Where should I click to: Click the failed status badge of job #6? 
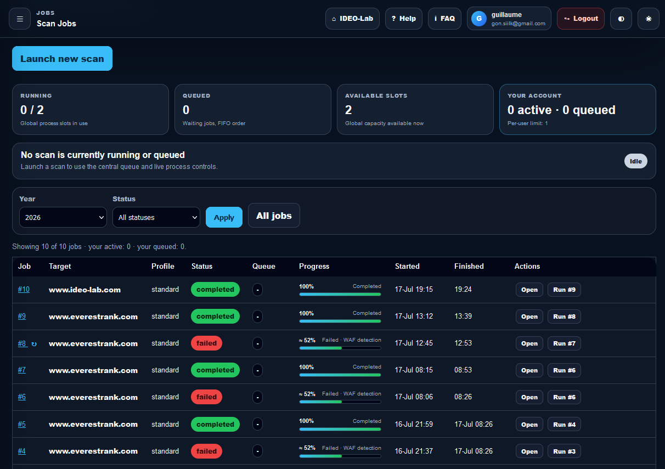[206, 397]
